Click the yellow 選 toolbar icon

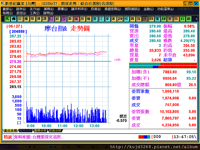(x=45, y=19)
